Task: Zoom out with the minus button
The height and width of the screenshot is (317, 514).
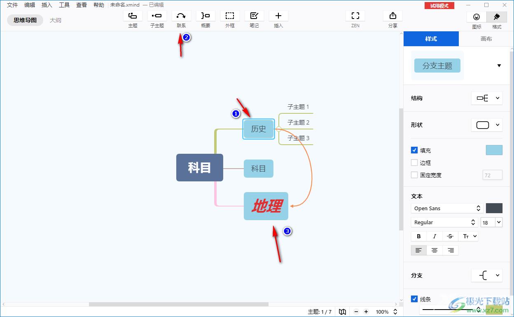Action: [x=356, y=312]
